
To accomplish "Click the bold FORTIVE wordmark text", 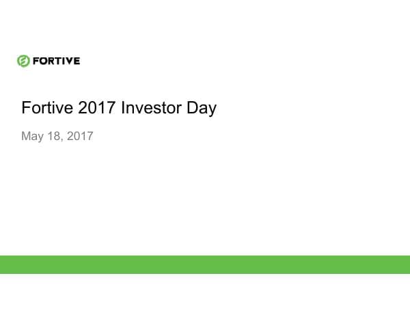I will (x=55, y=61).
